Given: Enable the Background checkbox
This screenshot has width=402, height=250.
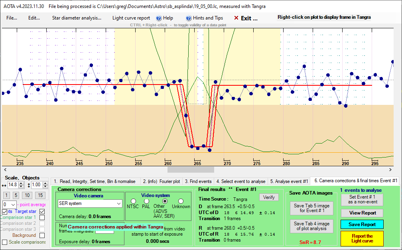Looking at the screenshot, I should pos(42,235).
